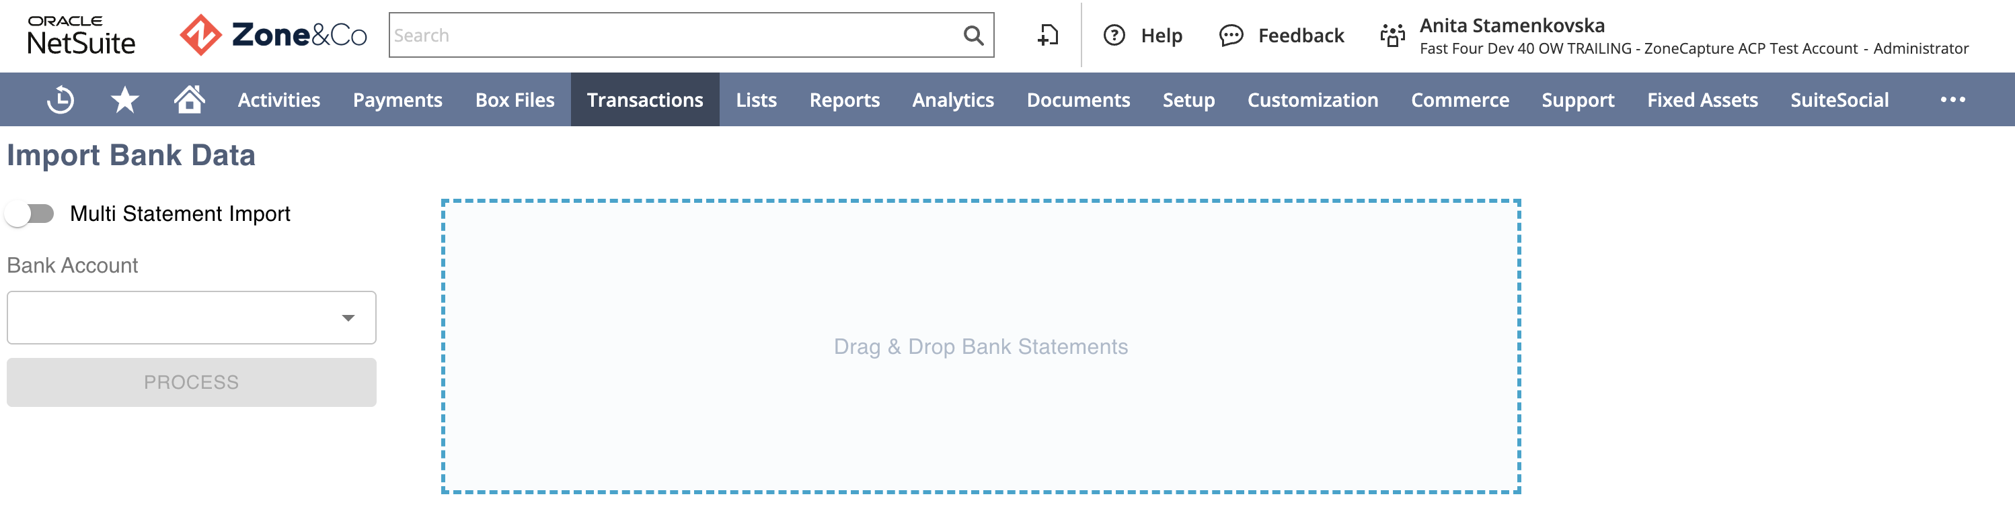Click the Bank Account field label

tap(72, 265)
